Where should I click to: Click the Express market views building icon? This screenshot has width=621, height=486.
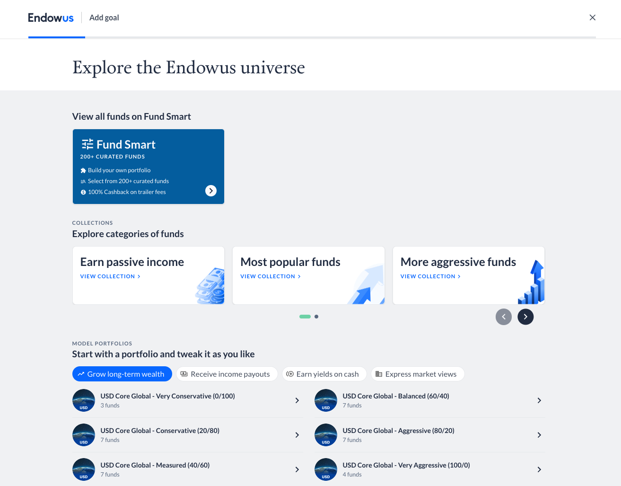(379, 374)
